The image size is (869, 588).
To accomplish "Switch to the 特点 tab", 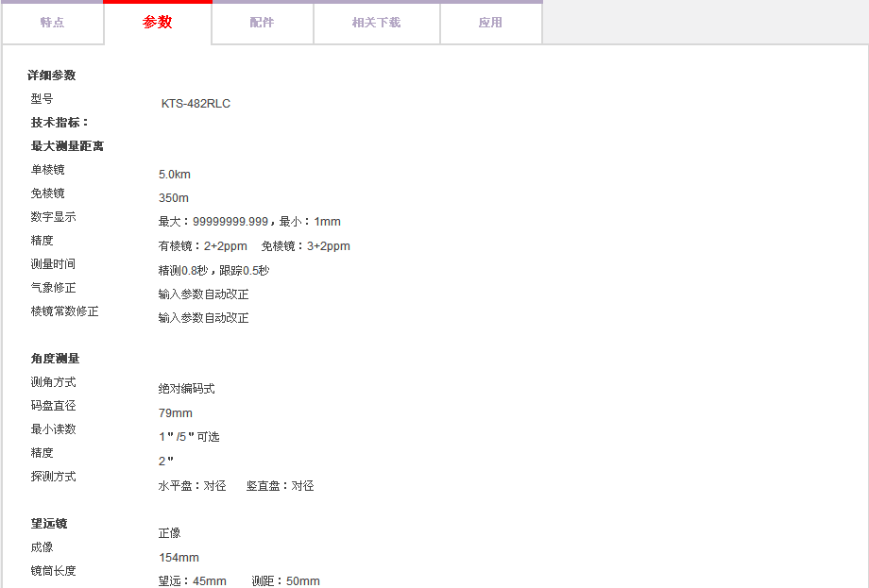I will pos(52,23).
